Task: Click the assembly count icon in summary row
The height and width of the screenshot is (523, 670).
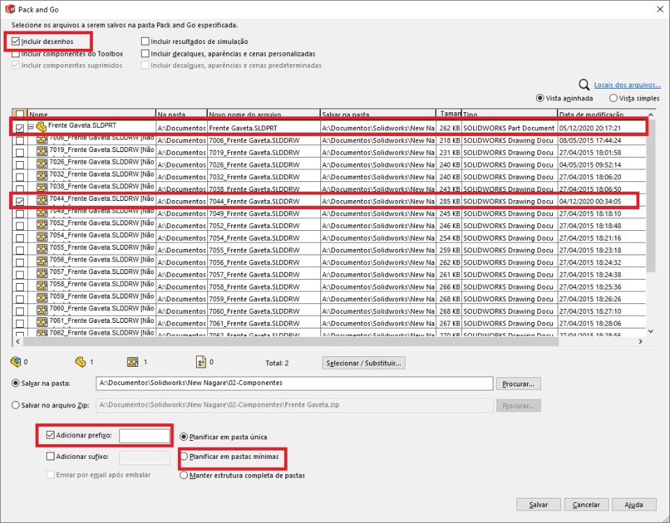Action: coord(15,362)
